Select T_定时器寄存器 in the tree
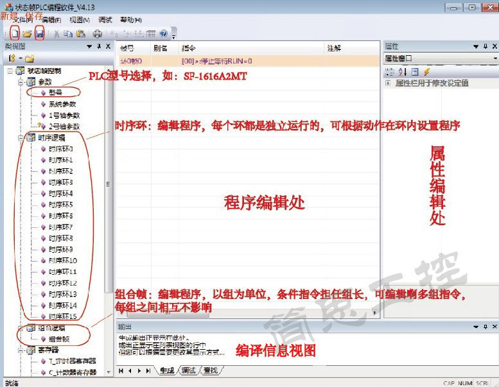This screenshot has width=499, height=387. click(73, 361)
